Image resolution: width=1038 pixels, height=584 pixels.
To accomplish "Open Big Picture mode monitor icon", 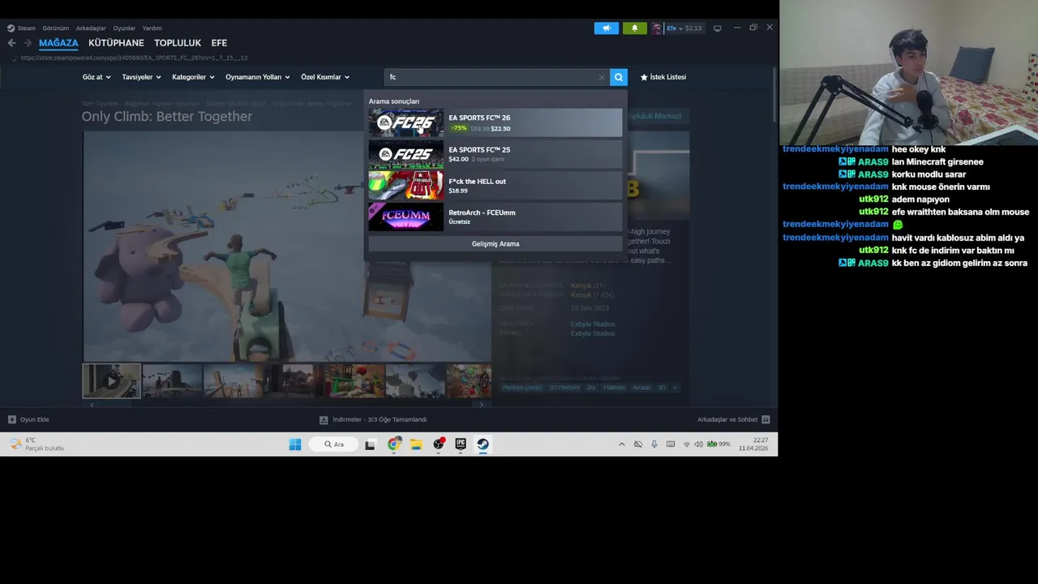I will pos(717,28).
